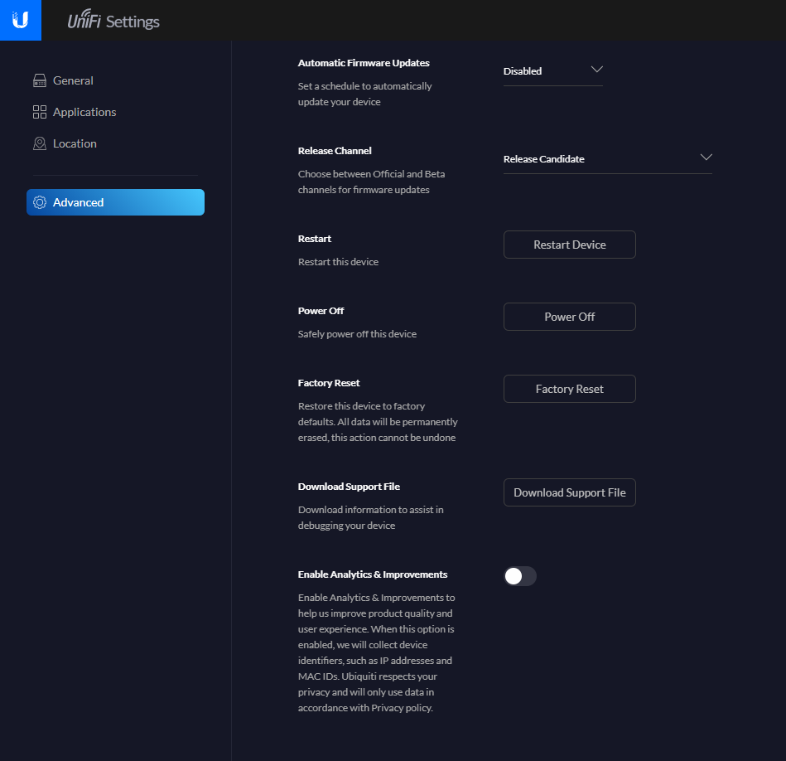Click the chevron arrow on the Release Channel selector

(x=706, y=158)
